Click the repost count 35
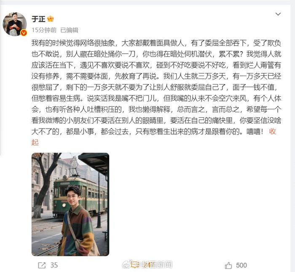295x272 pixels. click(54, 265)
